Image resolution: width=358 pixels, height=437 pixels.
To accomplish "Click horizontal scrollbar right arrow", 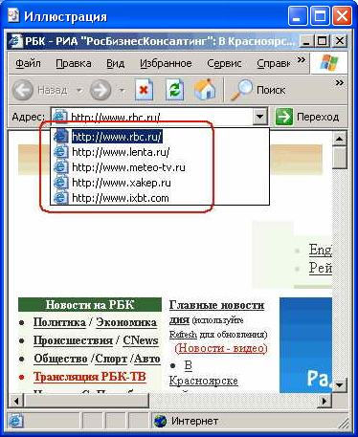I will (324, 401).
